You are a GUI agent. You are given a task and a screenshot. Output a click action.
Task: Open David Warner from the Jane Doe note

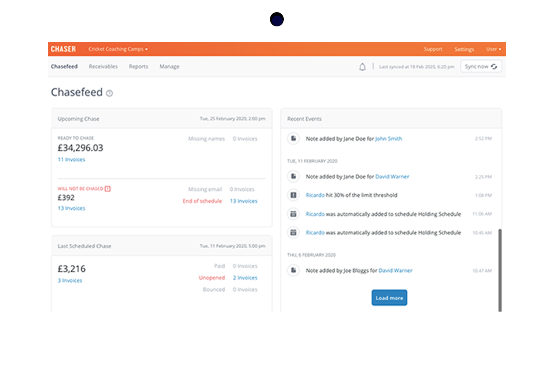point(392,177)
